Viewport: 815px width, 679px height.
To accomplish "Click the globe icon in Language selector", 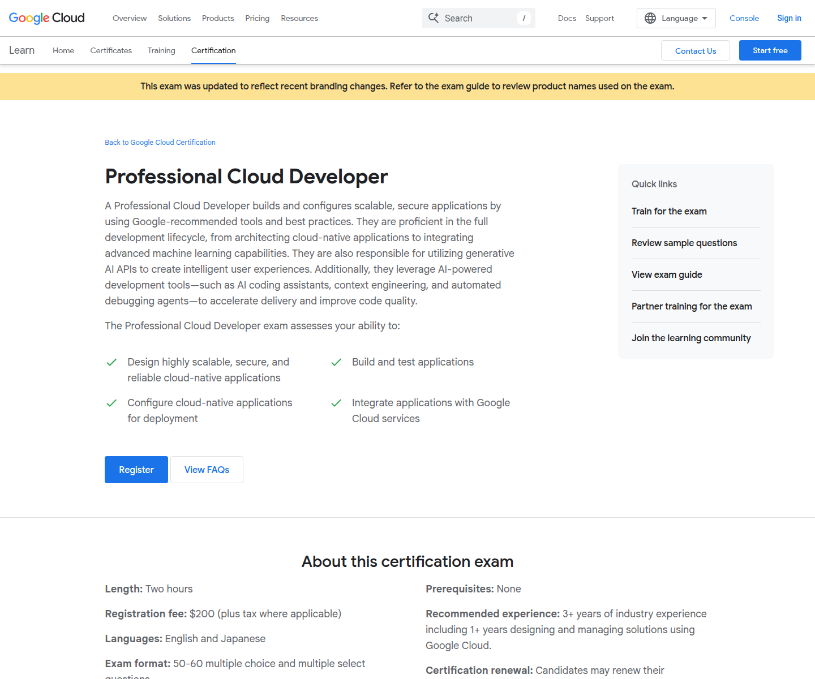I will pyautogui.click(x=650, y=18).
